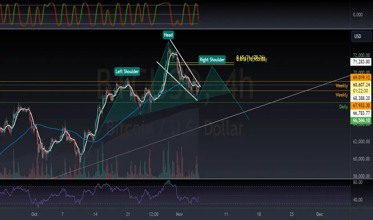Click the RSI 80.00 scale value
The width and height of the screenshot is (373, 220).
(358, 182)
